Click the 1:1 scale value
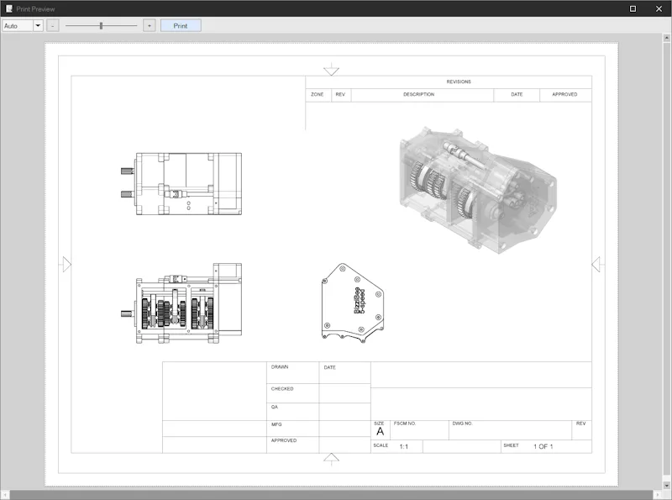Screen dimensions: 672x500 [x=404, y=446]
